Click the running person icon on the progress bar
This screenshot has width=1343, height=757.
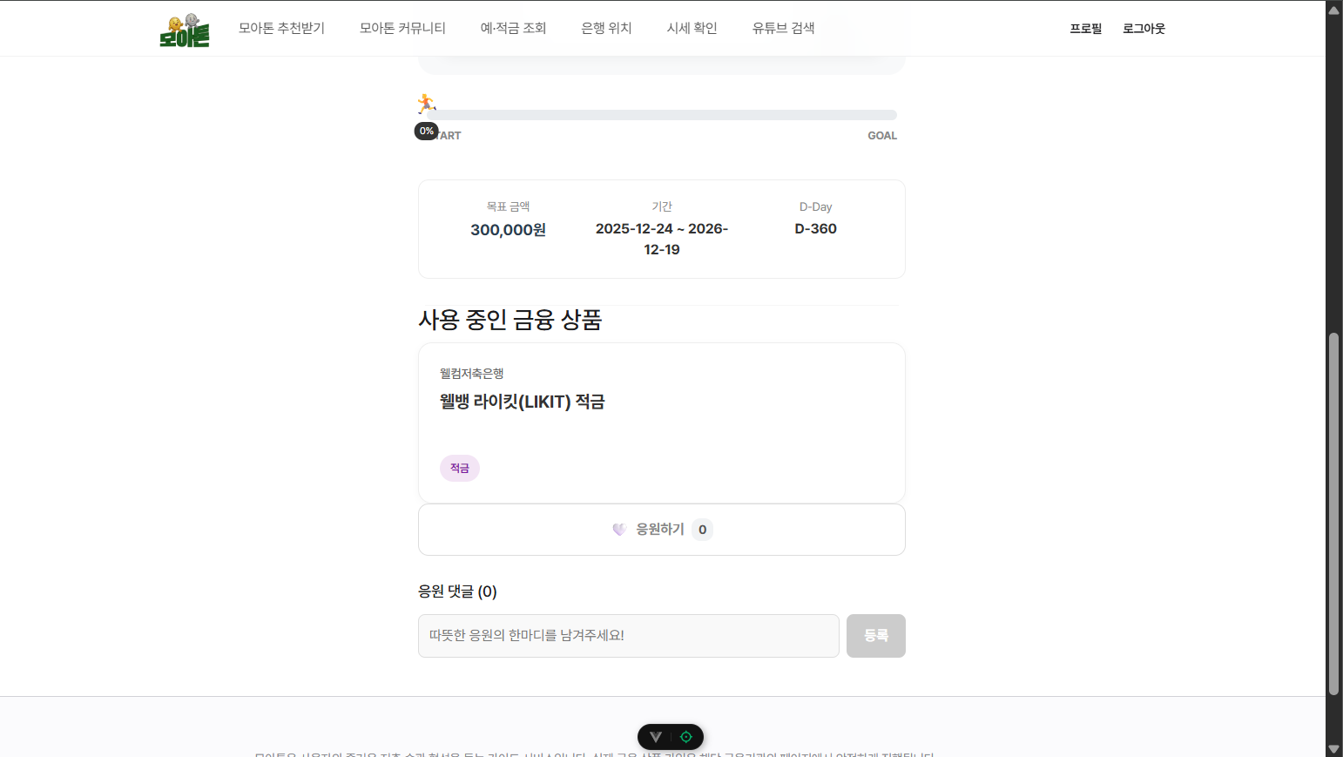pyautogui.click(x=426, y=104)
